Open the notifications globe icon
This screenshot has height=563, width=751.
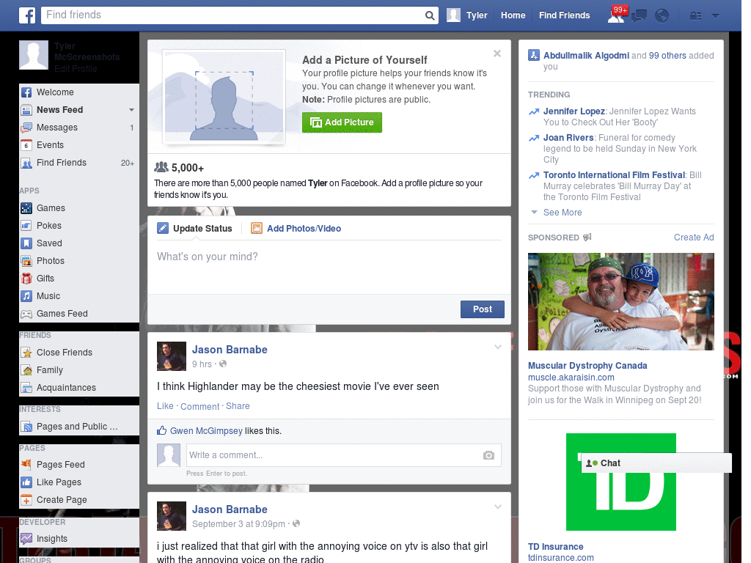click(x=662, y=16)
